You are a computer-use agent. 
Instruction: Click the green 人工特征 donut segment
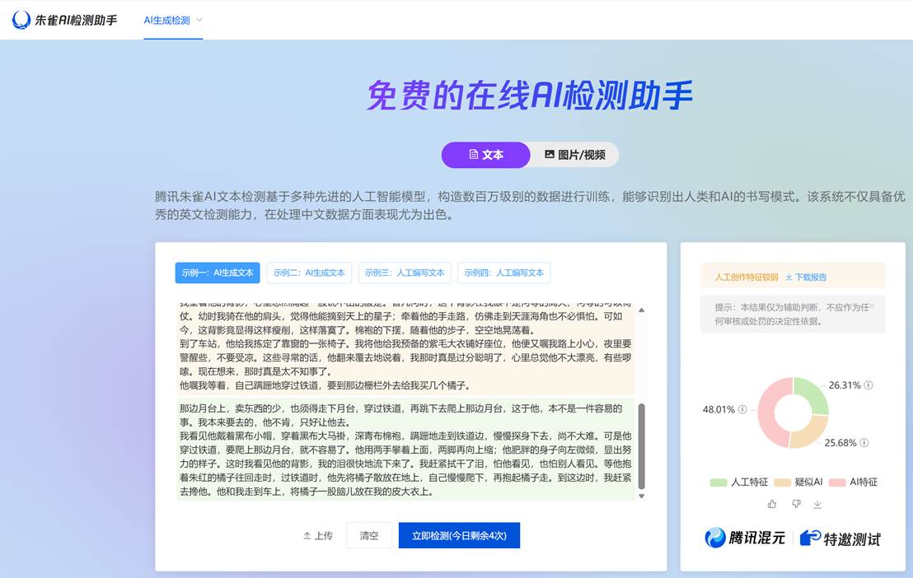(x=812, y=394)
